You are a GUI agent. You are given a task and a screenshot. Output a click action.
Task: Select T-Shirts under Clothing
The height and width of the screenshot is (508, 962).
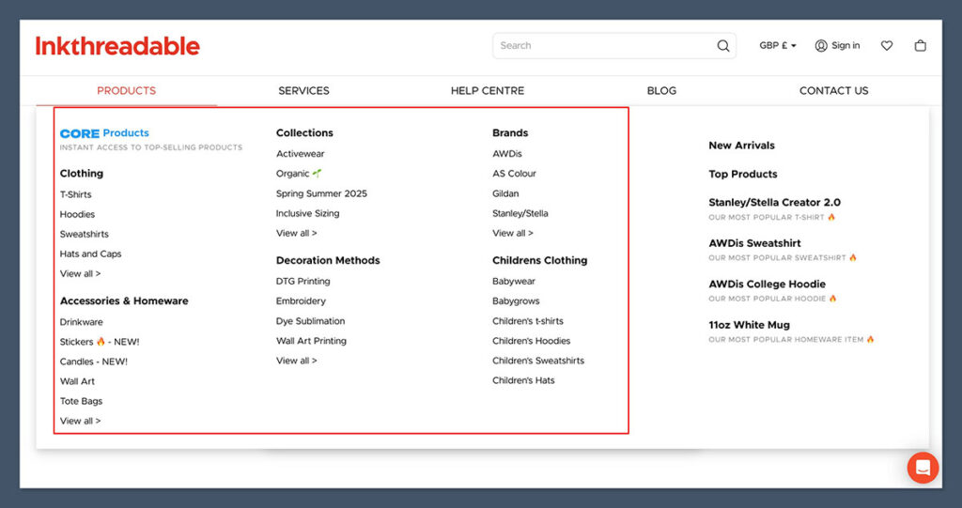(75, 194)
